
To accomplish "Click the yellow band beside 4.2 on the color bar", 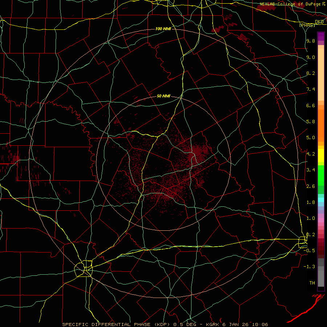I will [321, 155].
